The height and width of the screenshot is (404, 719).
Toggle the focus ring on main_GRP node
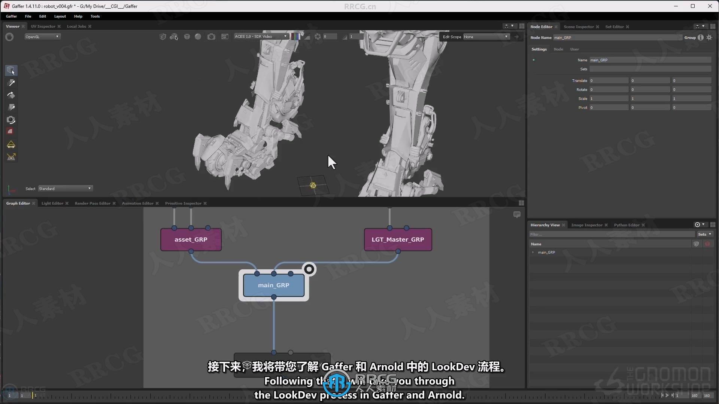pyautogui.click(x=309, y=269)
